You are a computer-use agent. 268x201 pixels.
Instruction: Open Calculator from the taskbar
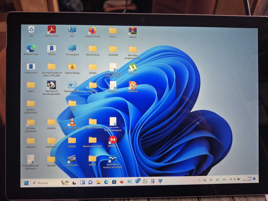pos(153,181)
